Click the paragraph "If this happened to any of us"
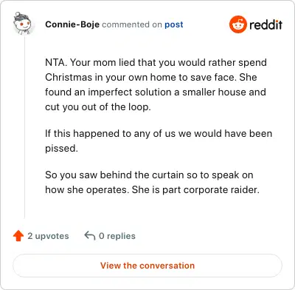 pyautogui.click(x=159, y=141)
